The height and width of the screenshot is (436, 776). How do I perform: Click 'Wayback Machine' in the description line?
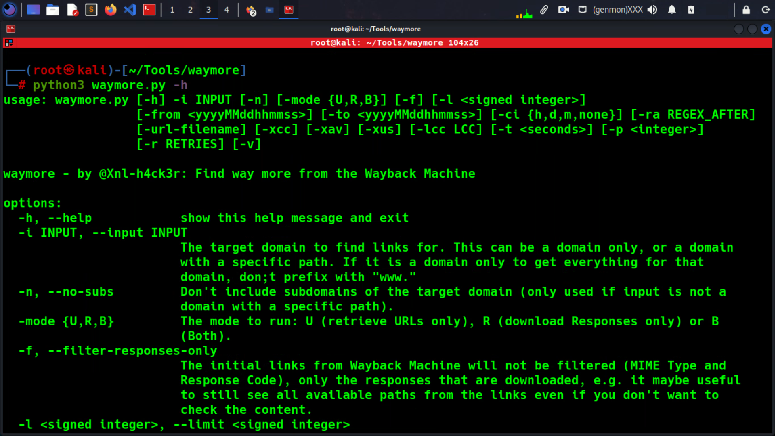pos(420,174)
